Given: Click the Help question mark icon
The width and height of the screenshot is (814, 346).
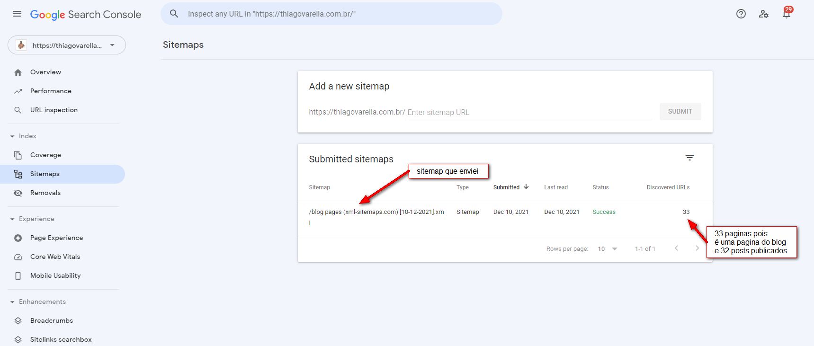Looking at the screenshot, I should [741, 14].
